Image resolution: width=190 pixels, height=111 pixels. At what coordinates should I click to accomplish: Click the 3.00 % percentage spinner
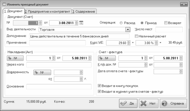point(156,43)
